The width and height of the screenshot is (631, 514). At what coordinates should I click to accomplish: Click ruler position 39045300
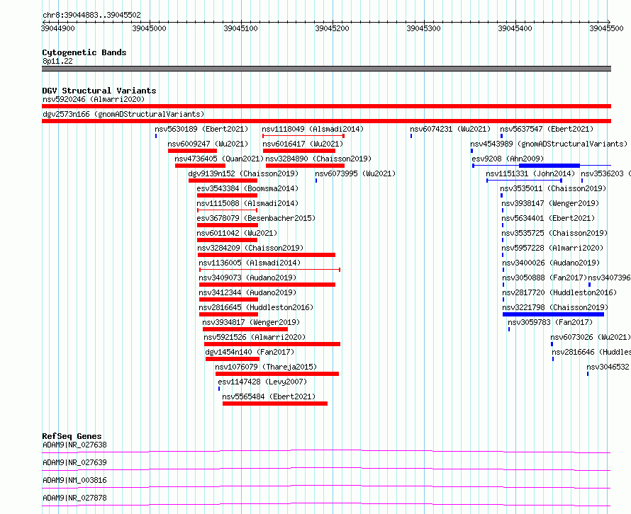coord(424,28)
